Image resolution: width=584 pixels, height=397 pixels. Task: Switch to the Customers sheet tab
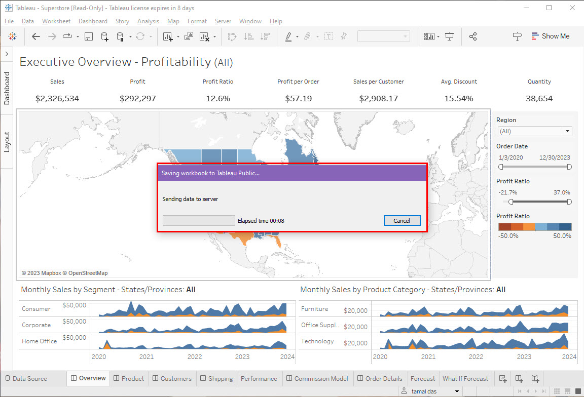tap(172, 378)
